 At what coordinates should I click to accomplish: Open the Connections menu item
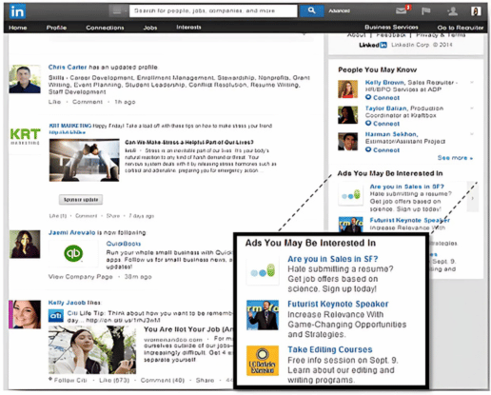(x=105, y=28)
